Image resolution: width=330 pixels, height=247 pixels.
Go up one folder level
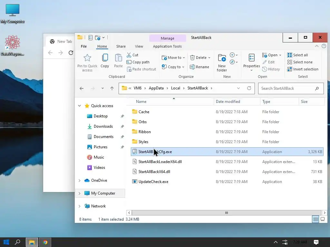[x=112, y=88]
